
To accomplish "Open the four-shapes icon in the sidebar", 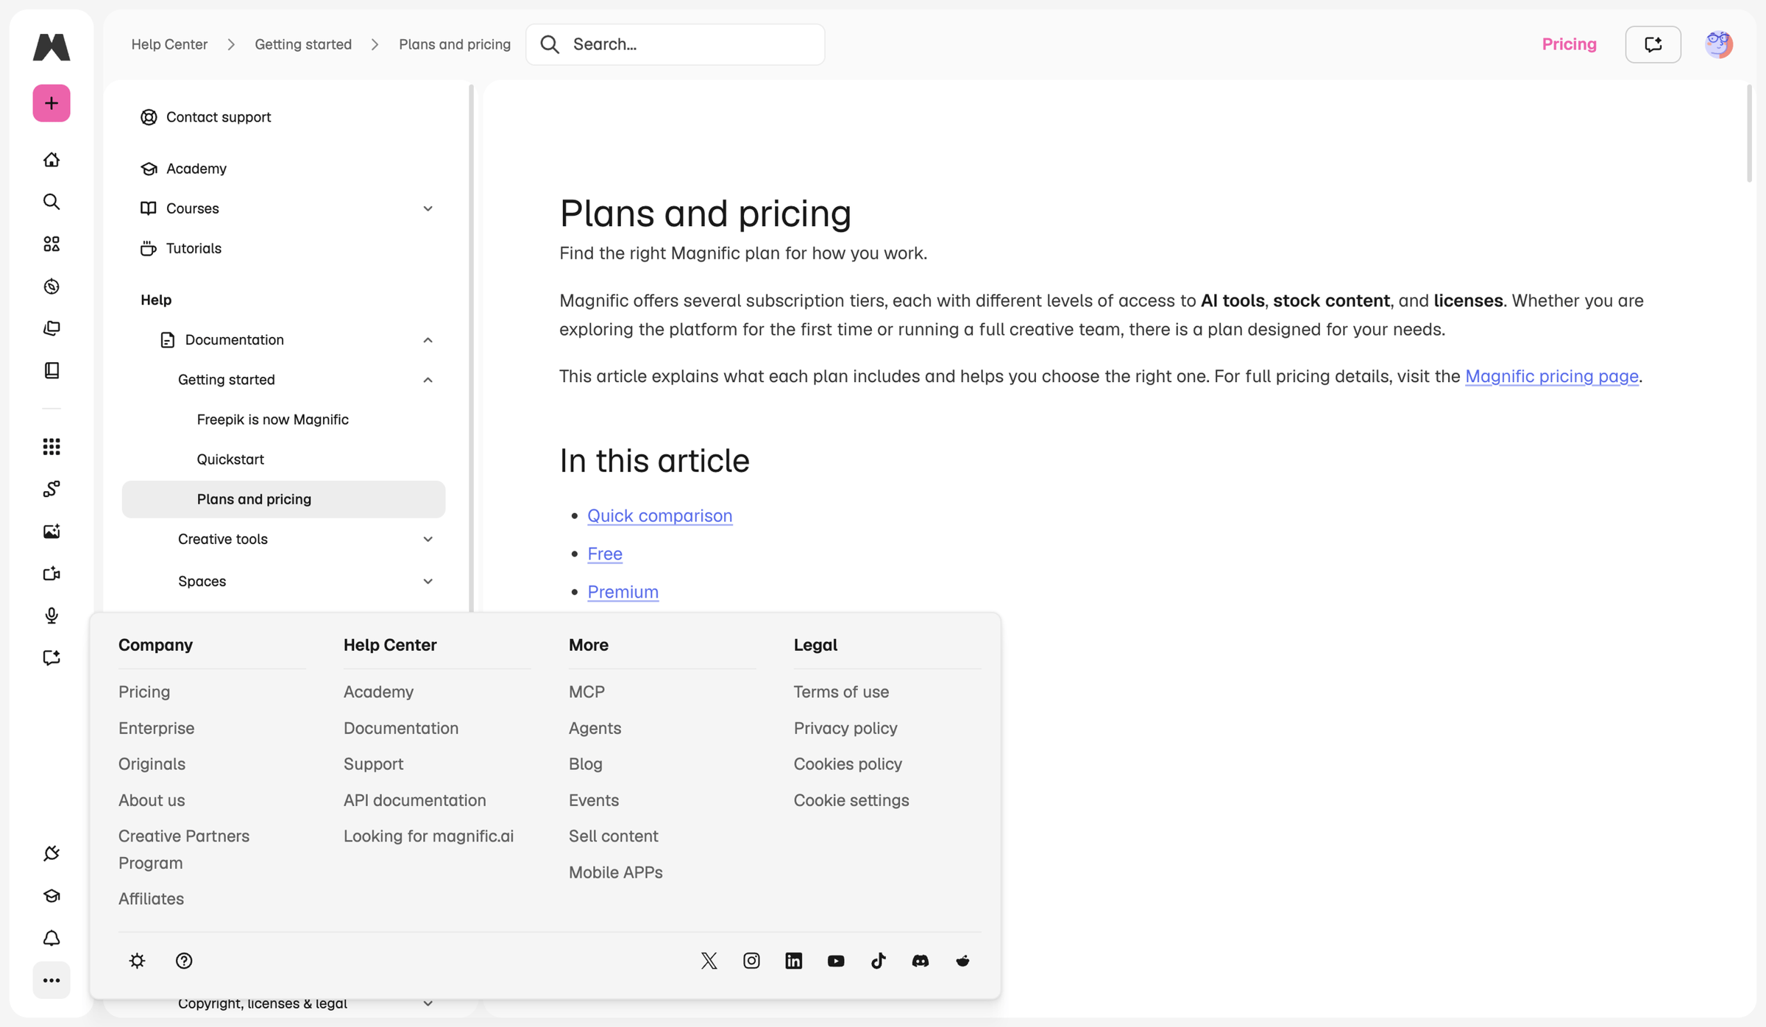I will pos(52,244).
